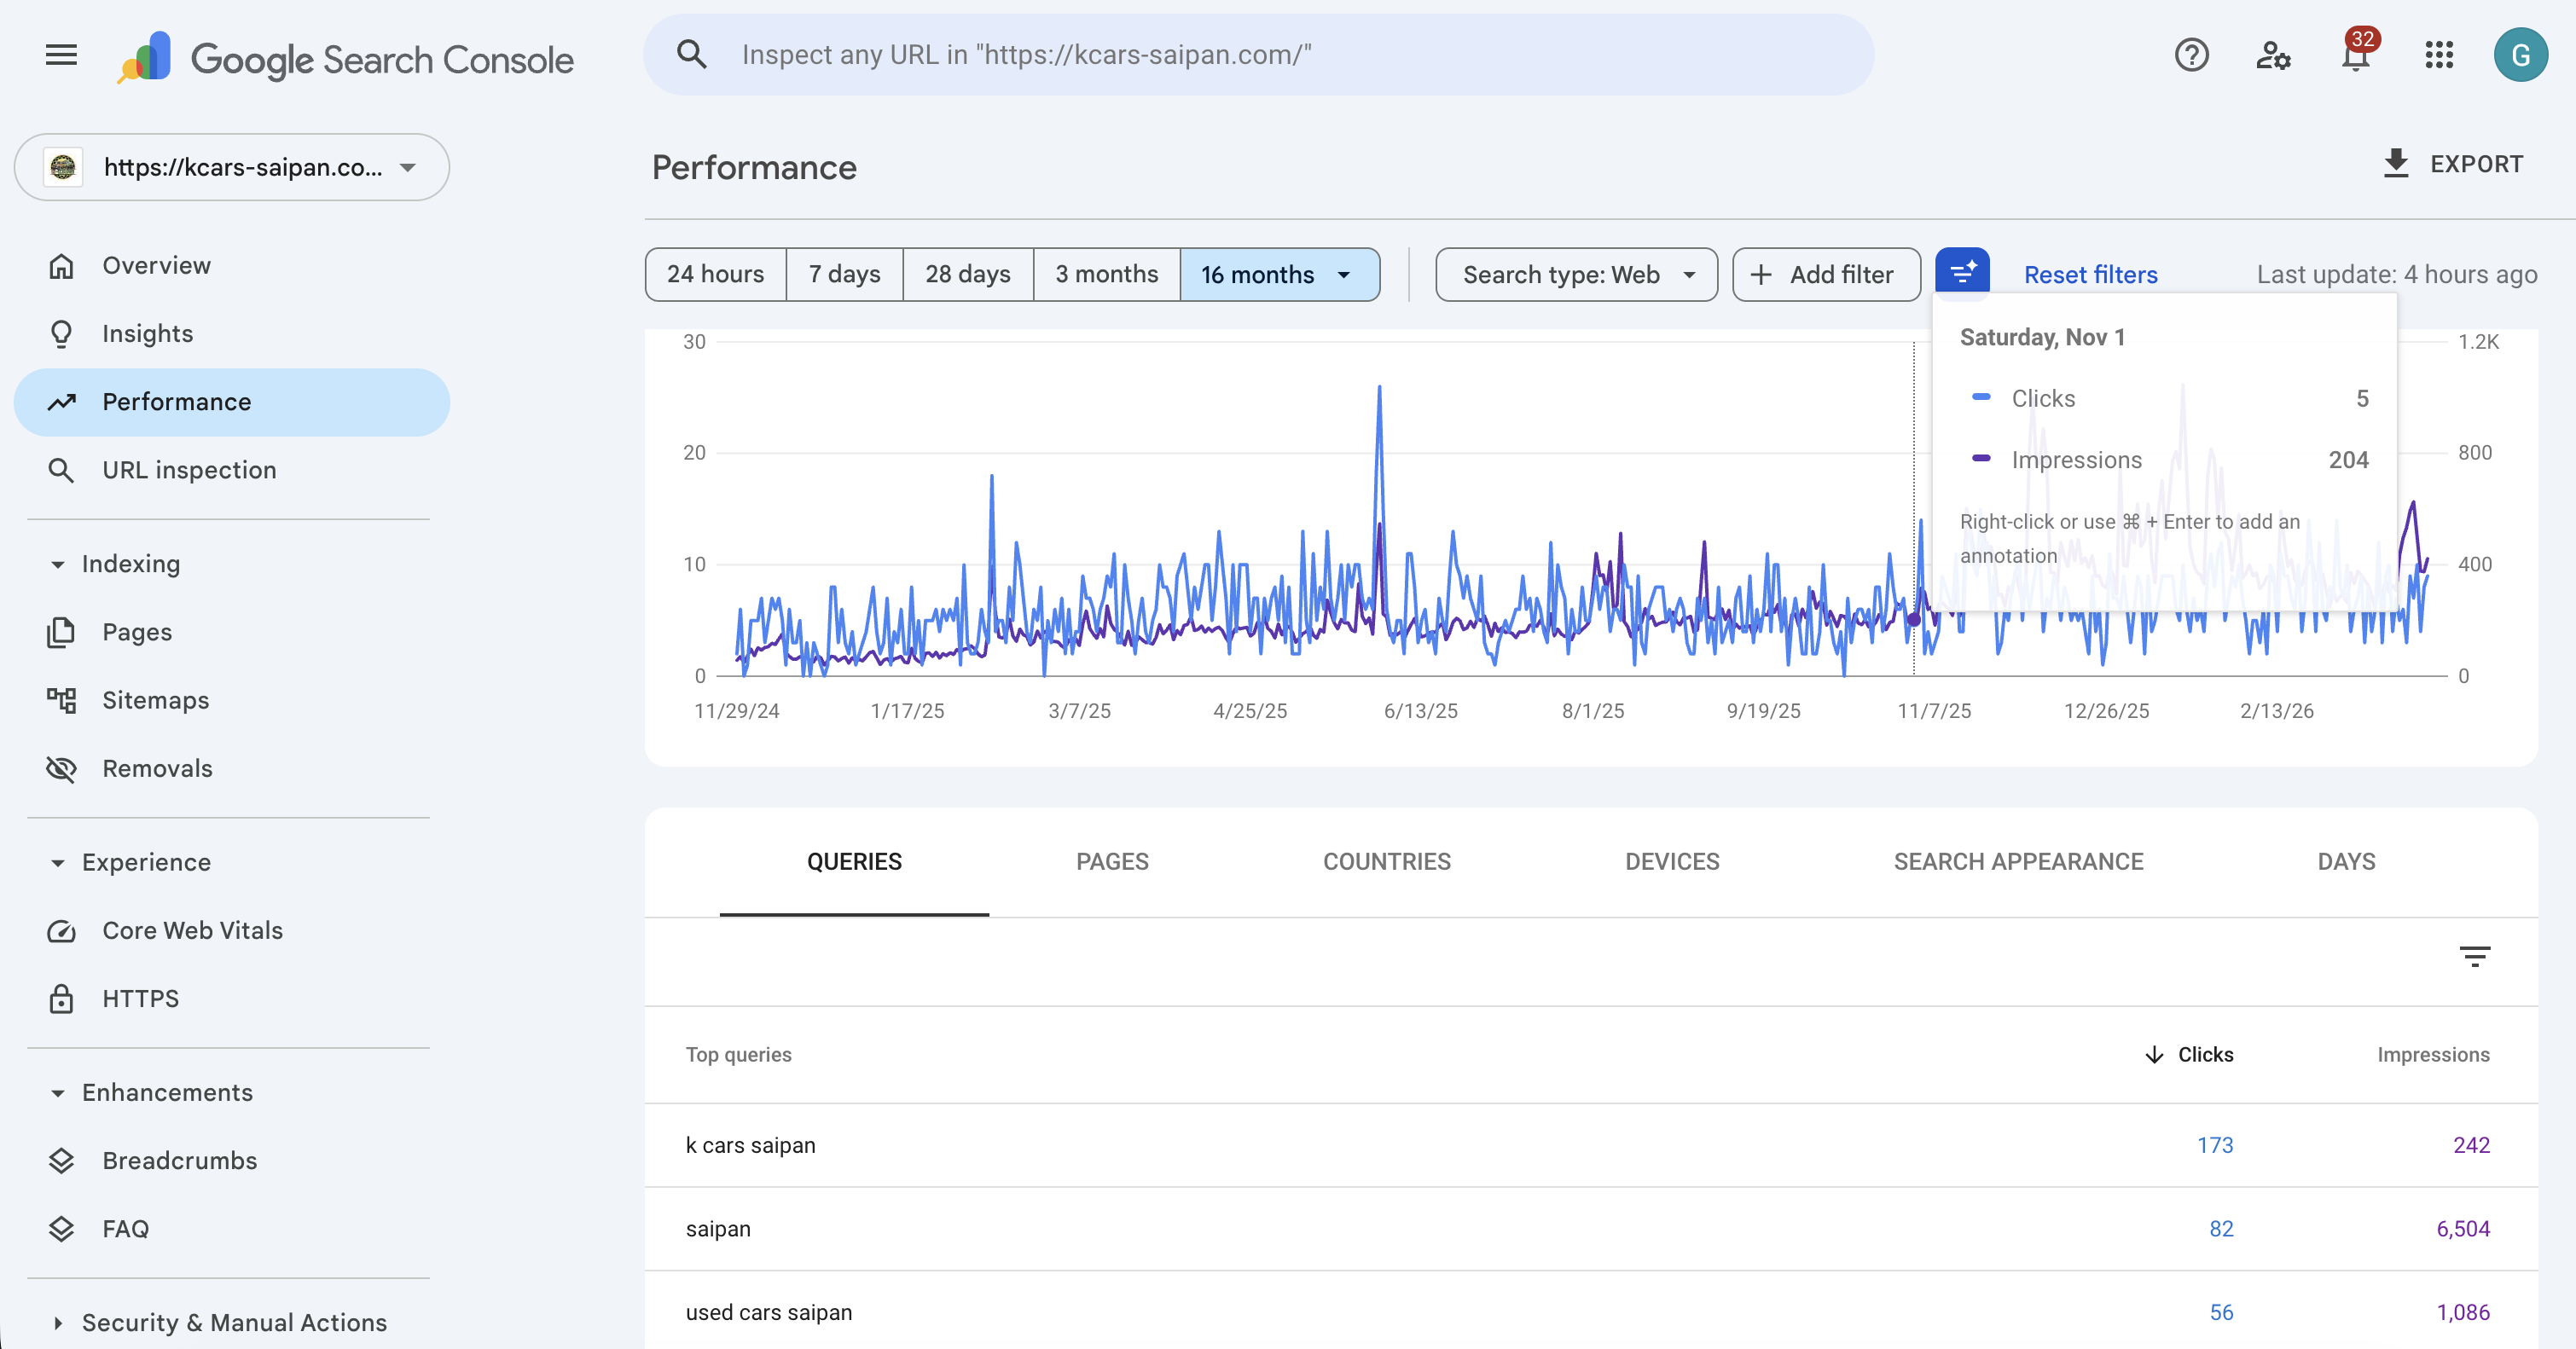2576x1349 pixels.
Task: Click the blue comparison filter icon
Action: [1962, 271]
